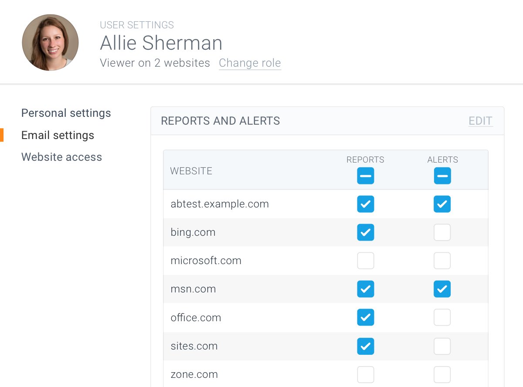
Task: Enable reports for zone.com
Action: point(366,374)
